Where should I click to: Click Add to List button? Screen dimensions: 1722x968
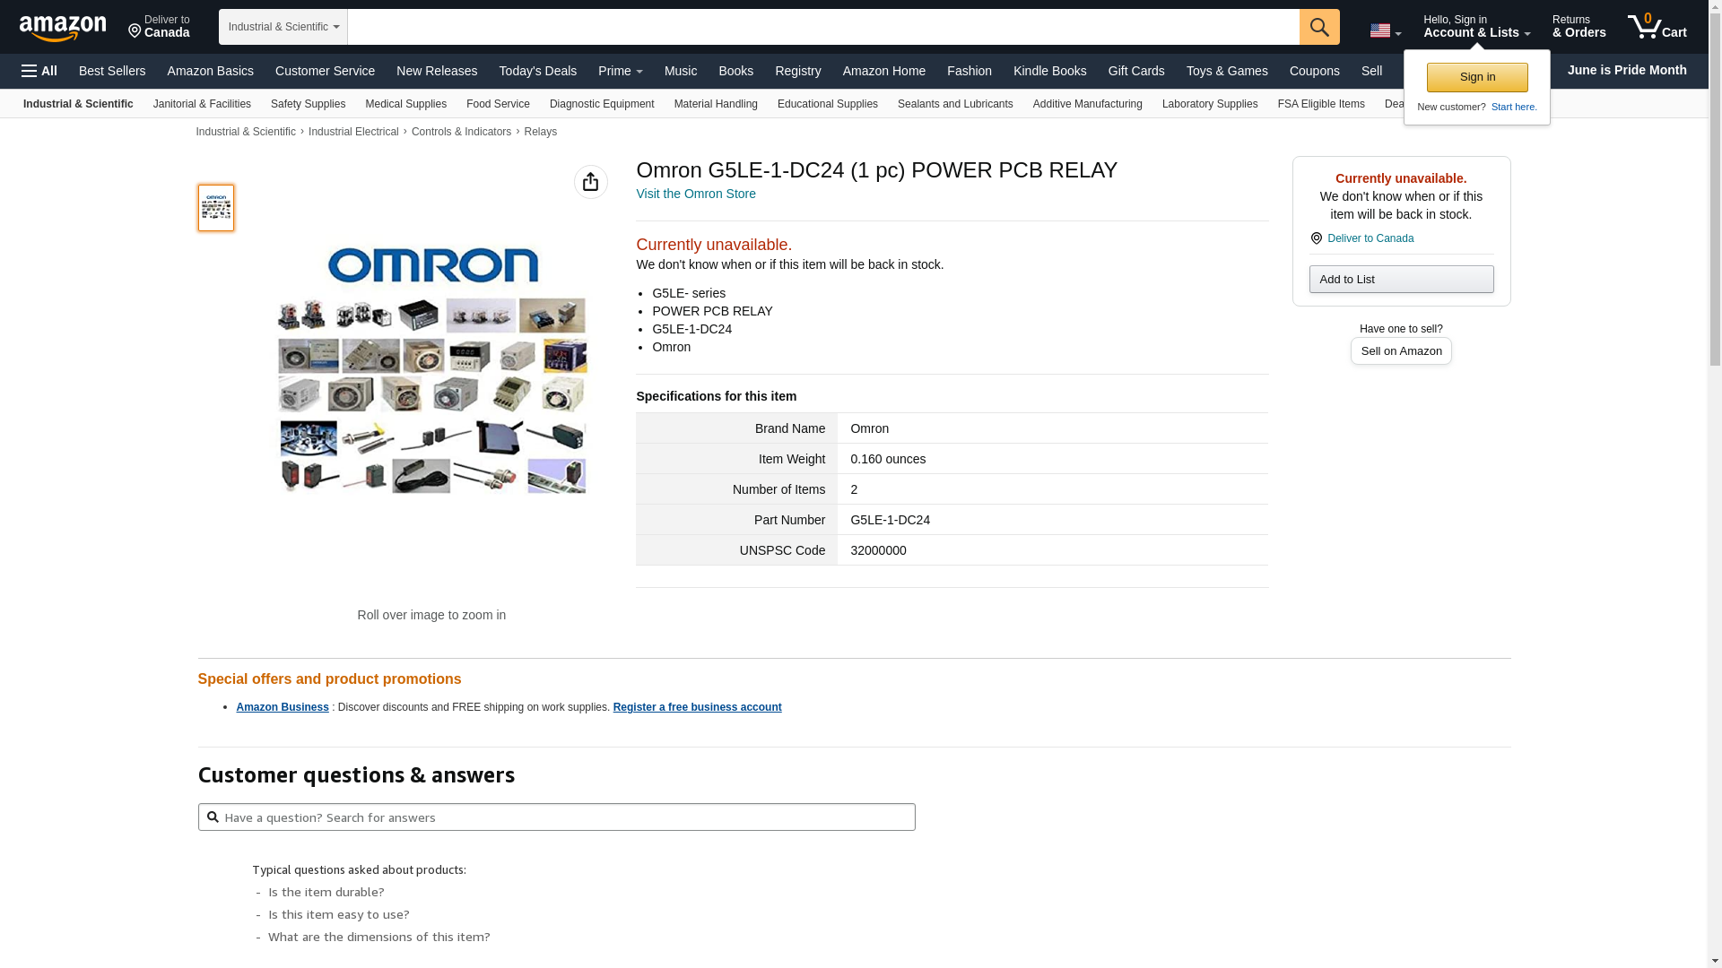(1401, 280)
